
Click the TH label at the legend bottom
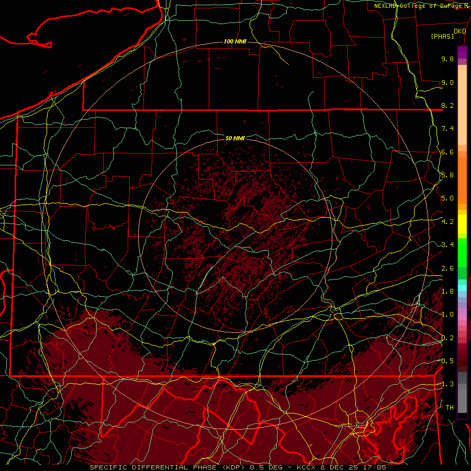[x=450, y=408]
